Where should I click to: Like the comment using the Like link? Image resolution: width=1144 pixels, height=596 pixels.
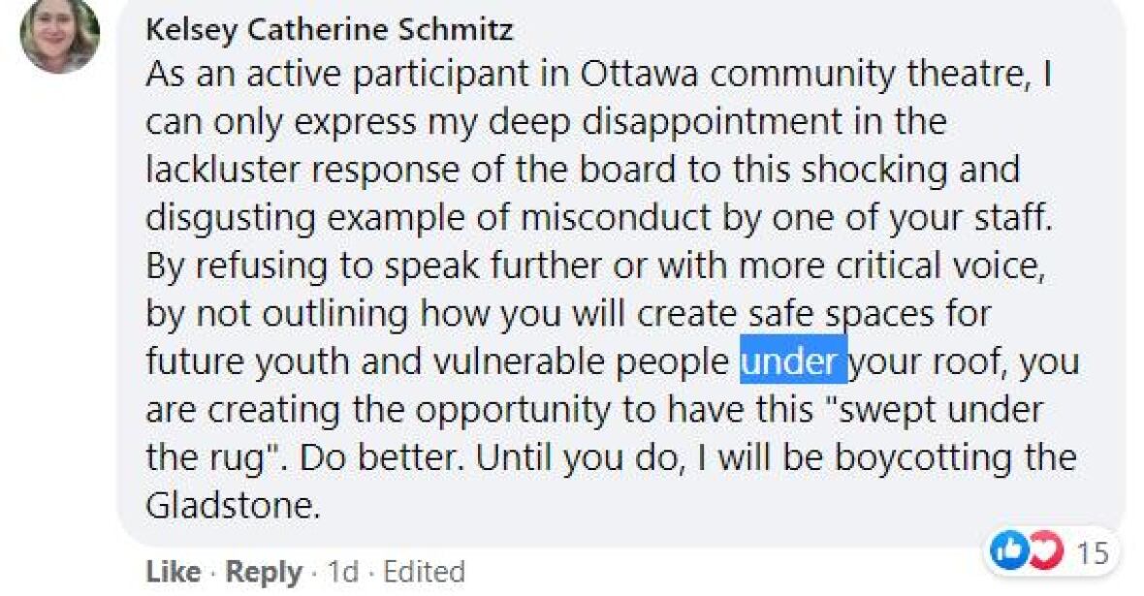[x=173, y=572]
